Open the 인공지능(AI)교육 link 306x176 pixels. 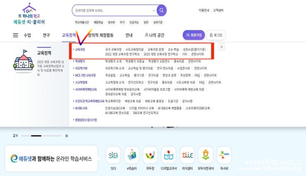pos(115,108)
